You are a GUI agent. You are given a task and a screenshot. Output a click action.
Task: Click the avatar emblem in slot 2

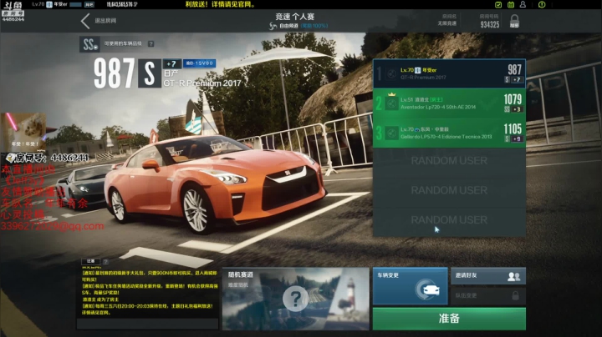391,103
